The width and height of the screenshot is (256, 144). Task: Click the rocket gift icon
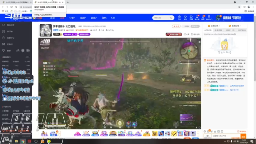click(x=161, y=133)
